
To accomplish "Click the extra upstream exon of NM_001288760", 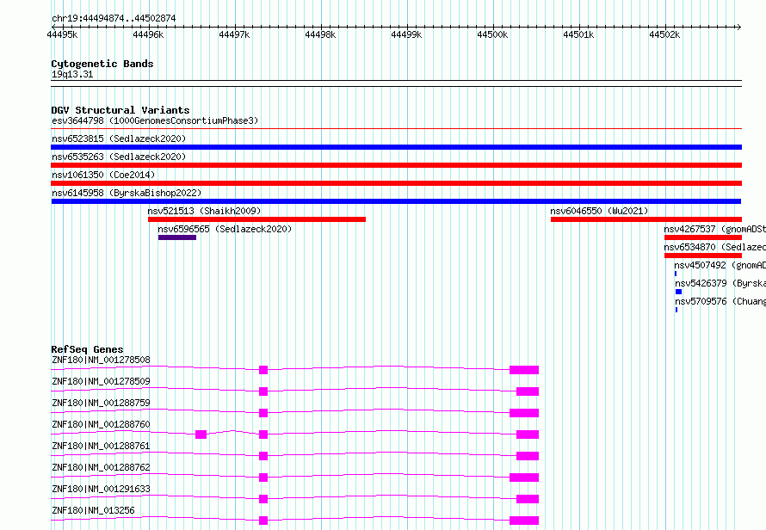I will pos(201,434).
